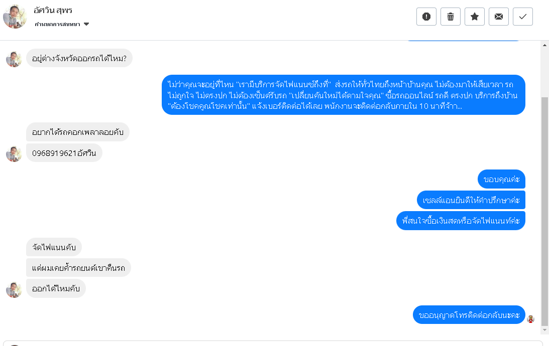Click the report spam exclamation icon
The image size is (549, 346).
click(x=426, y=17)
